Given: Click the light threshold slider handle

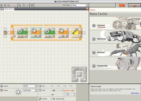Looking at the screenshot, I should tap(63, 90).
